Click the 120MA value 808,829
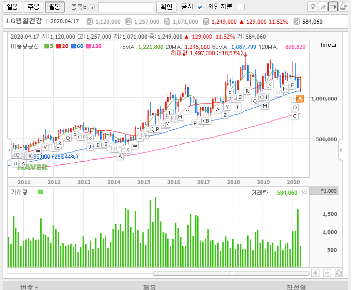The image size is (357, 290). click(295, 47)
